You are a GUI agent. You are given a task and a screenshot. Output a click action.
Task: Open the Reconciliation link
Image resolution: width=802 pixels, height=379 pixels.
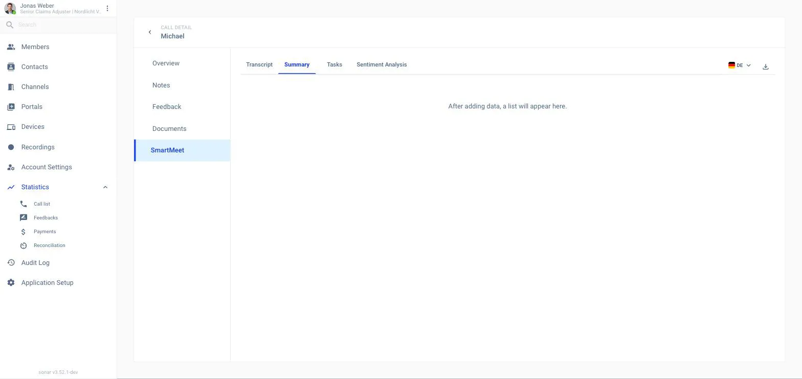point(50,246)
